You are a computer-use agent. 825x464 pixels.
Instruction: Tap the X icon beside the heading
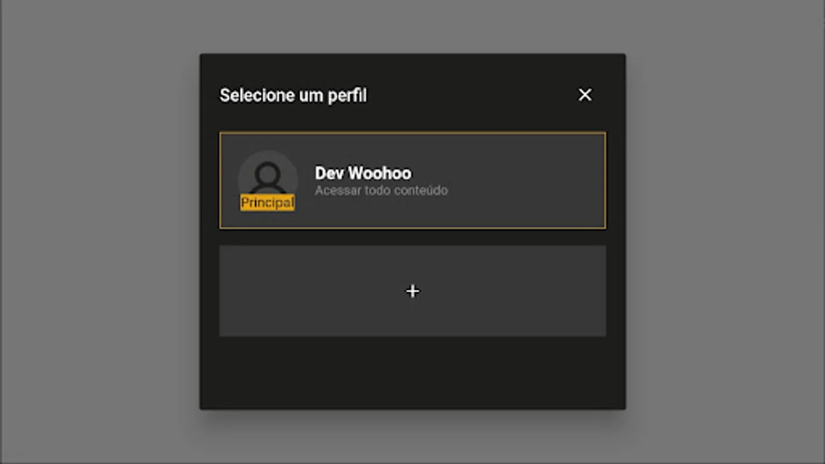[x=585, y=95]
